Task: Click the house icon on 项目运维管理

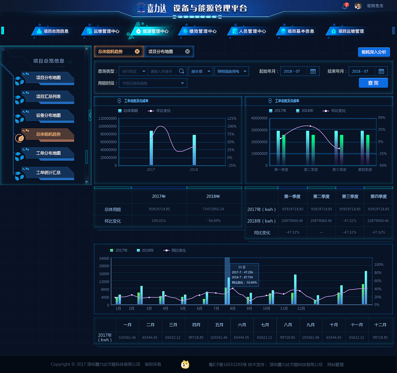Action: tap(334, 31)
